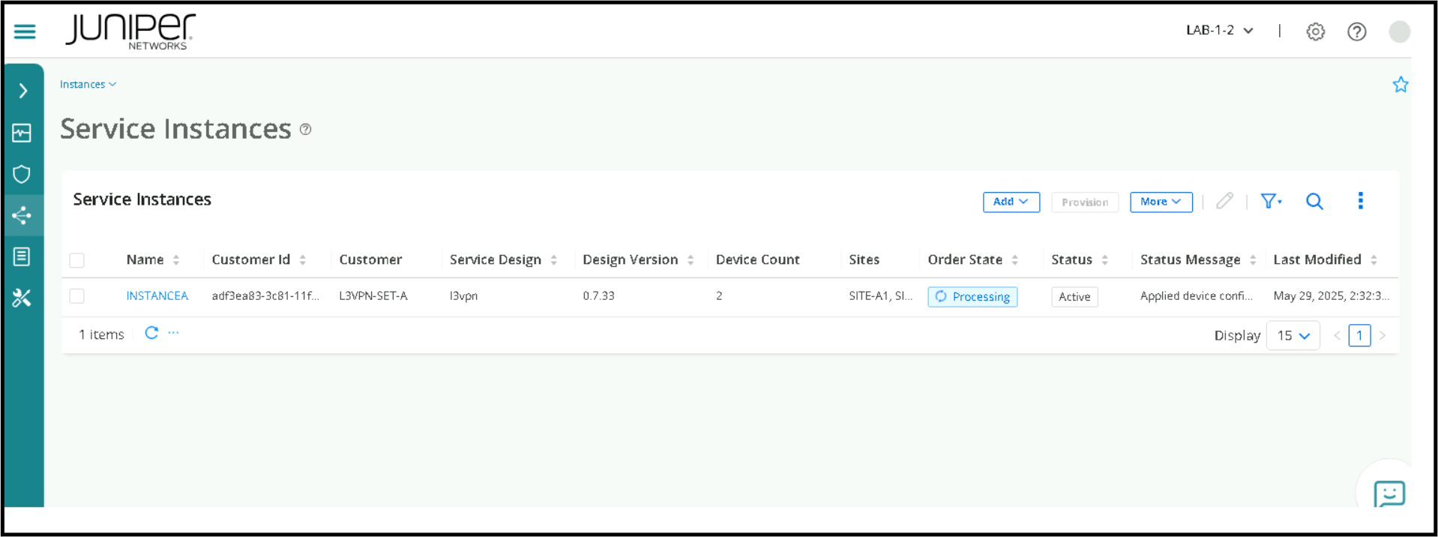This screenshot has height=537, width=1438.
Task: Open the wrench tools sidebar icon
Action: pos(22,298)
